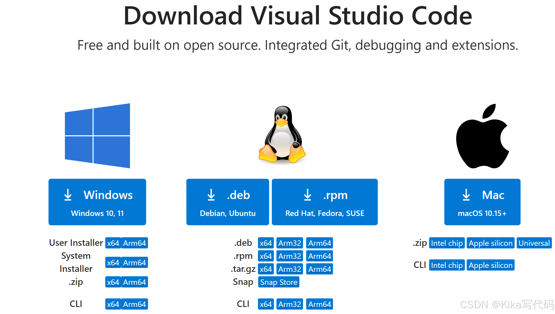555x314 pixels.
Task: Open the Snap Store download option
Action: tap(278, 282)
